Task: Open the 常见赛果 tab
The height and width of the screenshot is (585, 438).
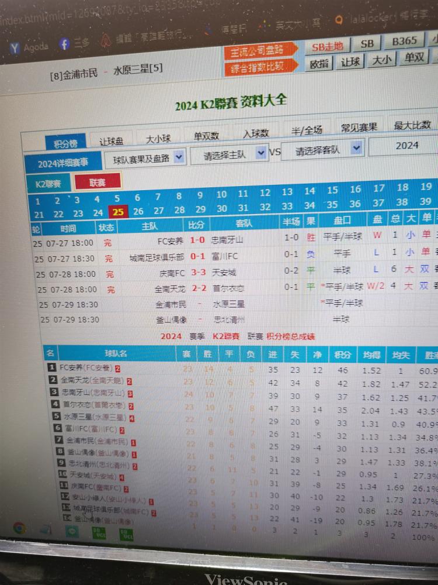Action: [x=359, y=127]
